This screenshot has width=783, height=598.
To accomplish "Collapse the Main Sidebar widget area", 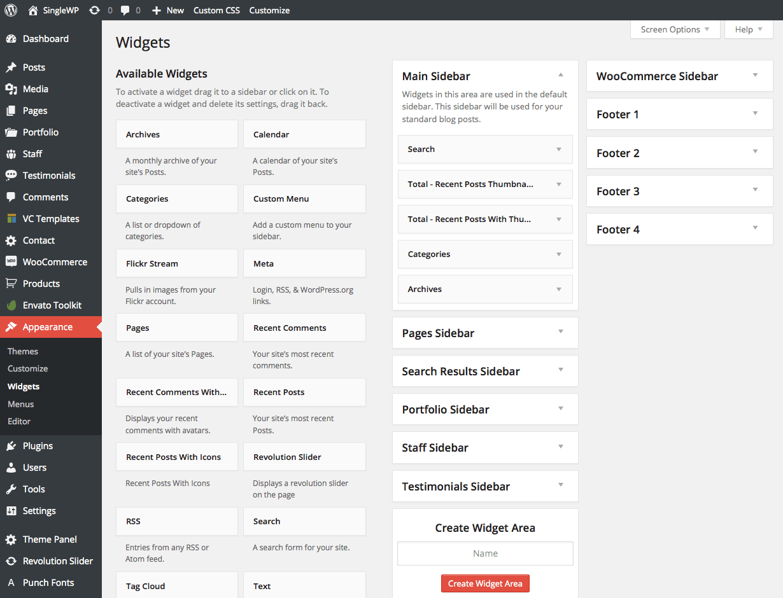I will pyautogui.click(x=561, y=75).
